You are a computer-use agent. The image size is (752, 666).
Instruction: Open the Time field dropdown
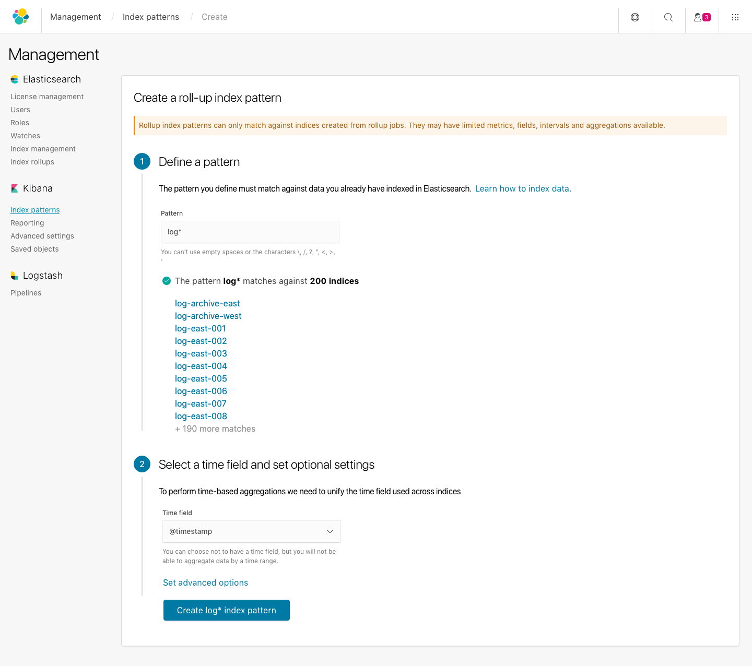pyautogui.click(x=251, y=531)
